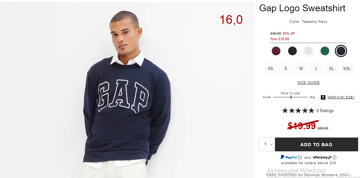Choose size L option
The image size is (362, 178).
316,68
